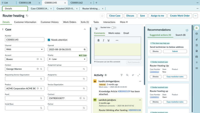Copy resolution notes for case CS0000051

pos(175,102)
